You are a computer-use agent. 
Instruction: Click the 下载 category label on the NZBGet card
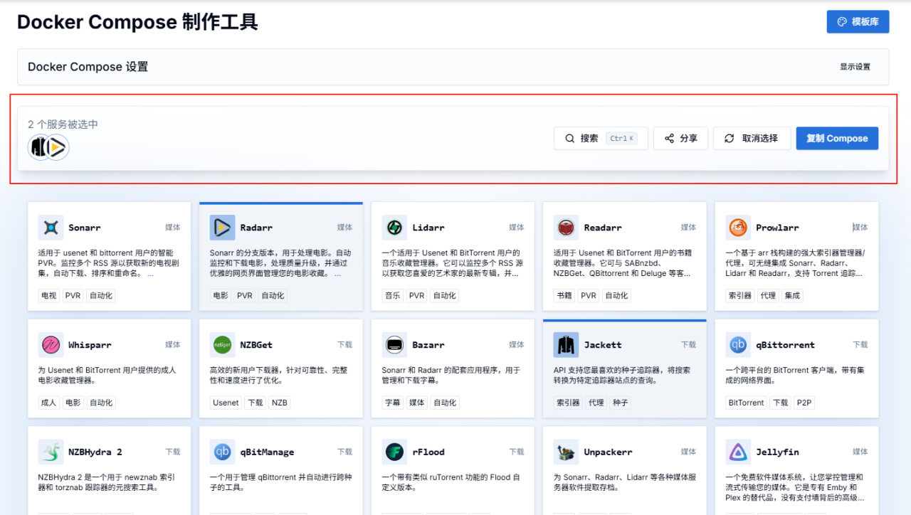point(344,345)
